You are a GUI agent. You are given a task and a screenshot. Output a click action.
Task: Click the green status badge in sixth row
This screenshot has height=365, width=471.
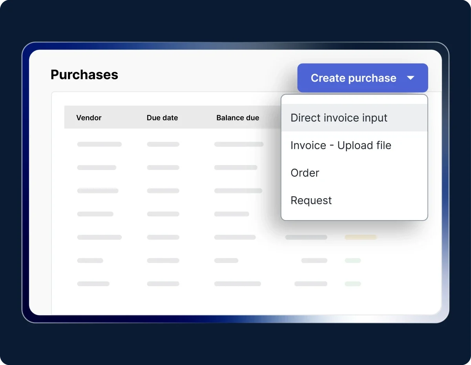coord(352,261)
